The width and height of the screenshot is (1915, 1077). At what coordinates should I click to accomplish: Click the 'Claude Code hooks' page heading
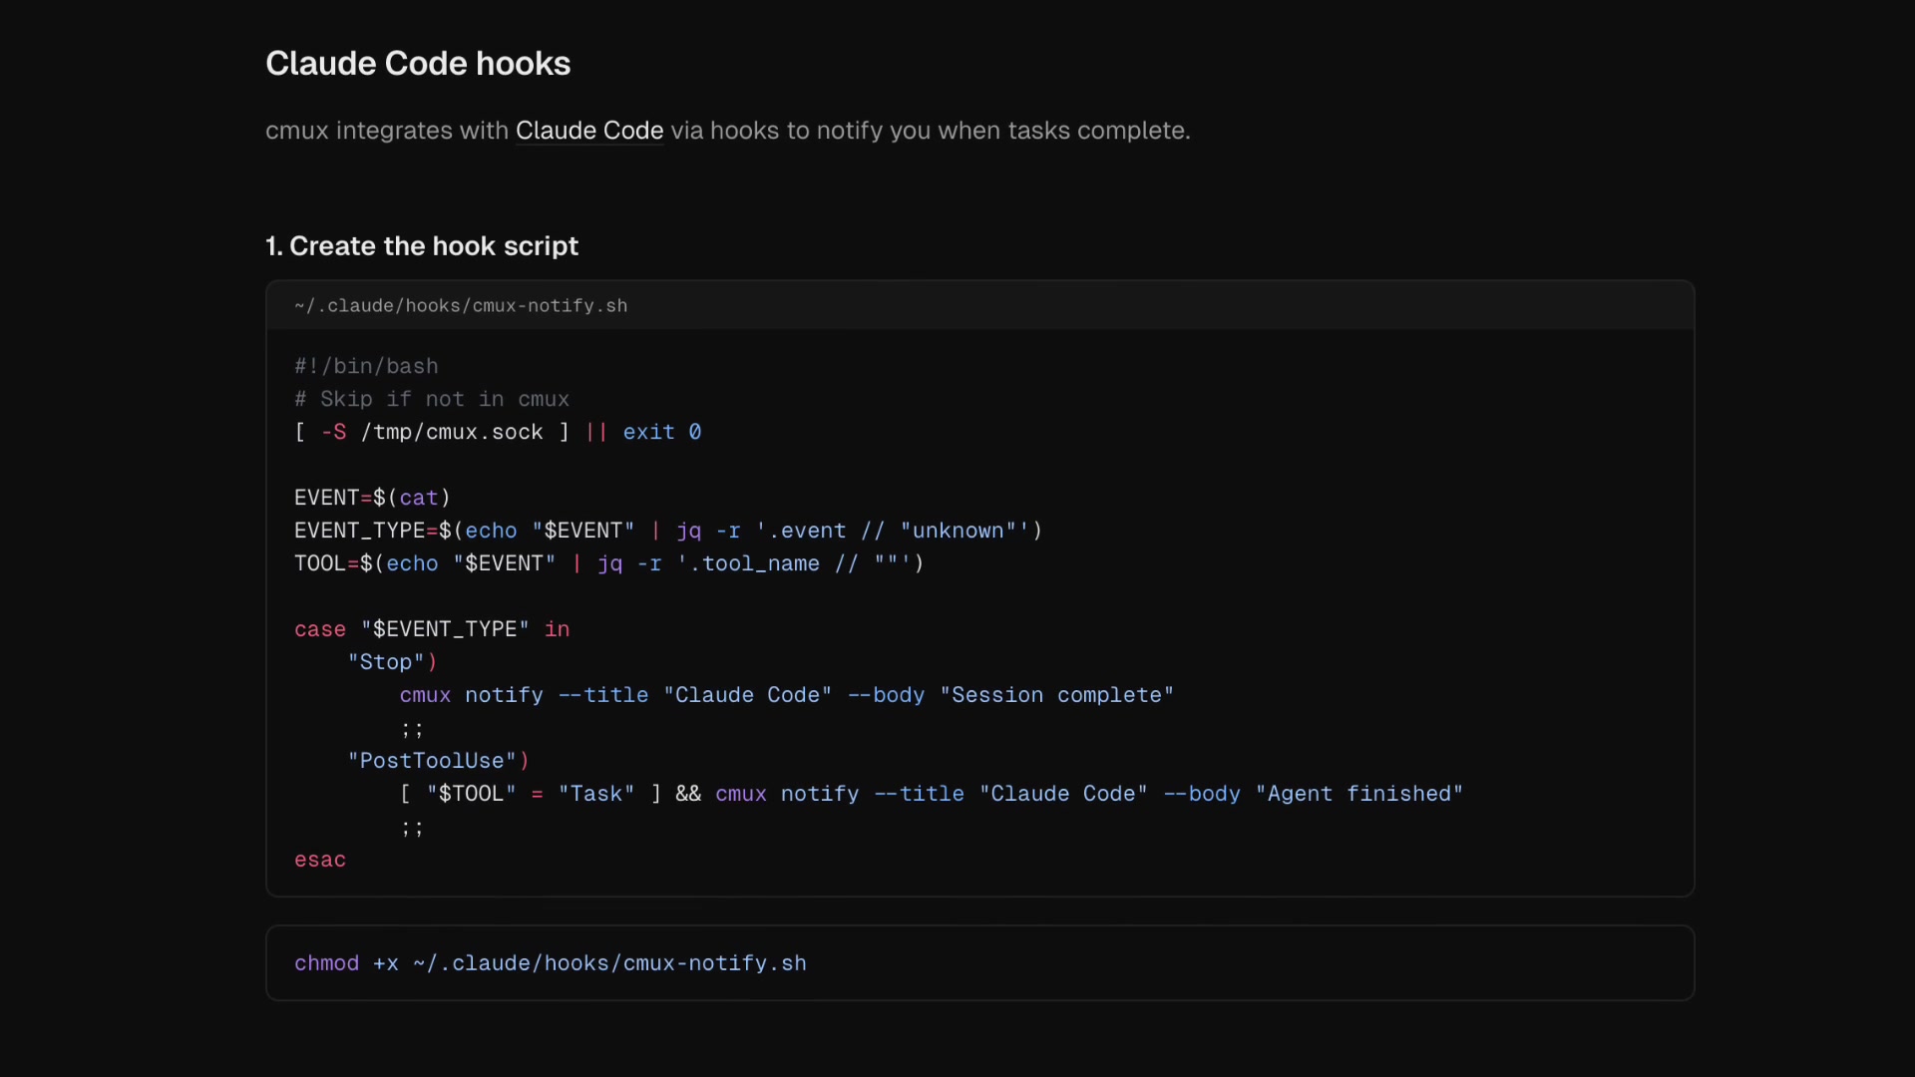[x=418, y=63]
